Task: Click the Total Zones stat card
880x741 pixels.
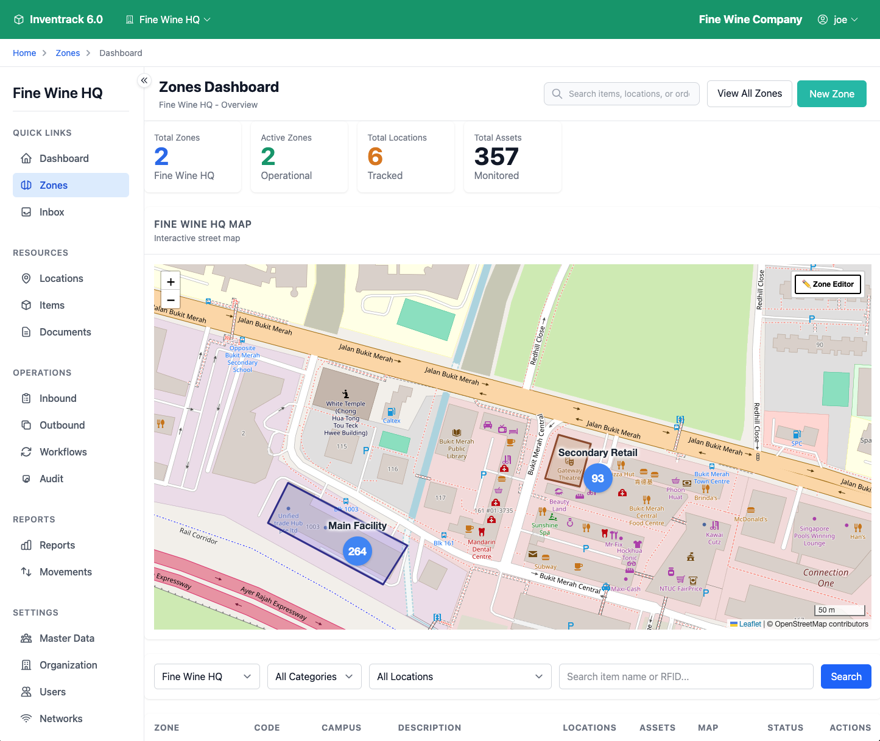Action: click(193, 158)
